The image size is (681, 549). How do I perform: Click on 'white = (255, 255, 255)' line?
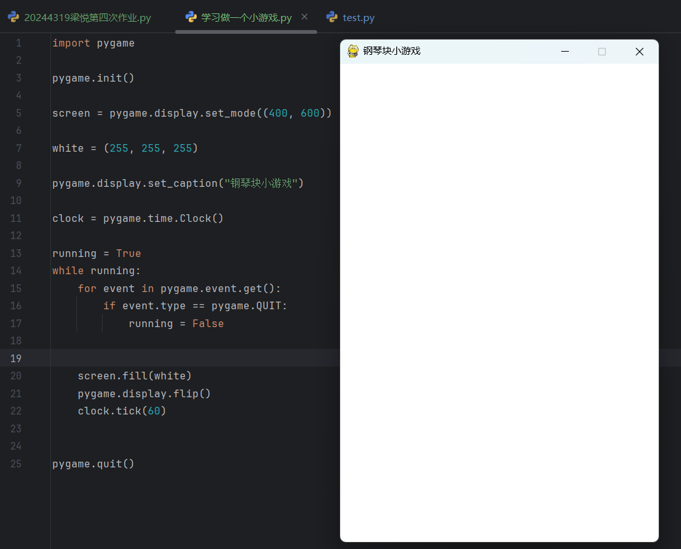(125, 148)
